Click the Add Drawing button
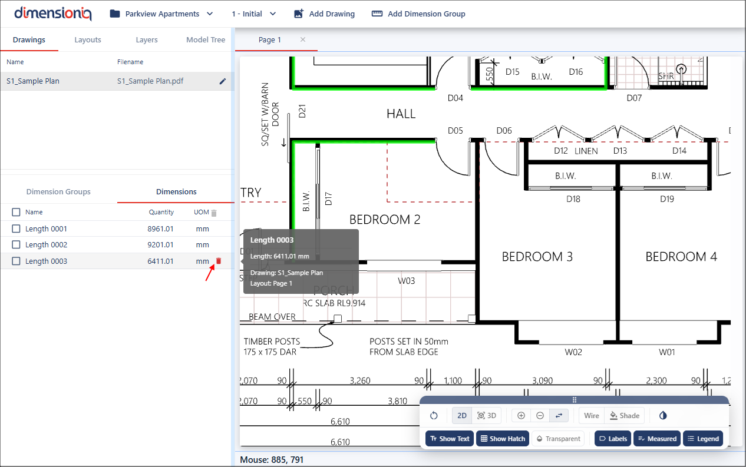The image size is (746, 467). [324, 14]
